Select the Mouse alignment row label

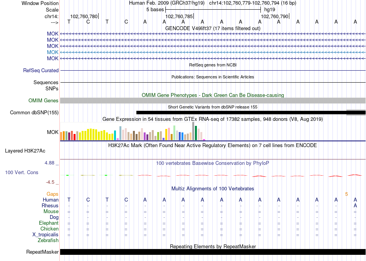(51, 212)
